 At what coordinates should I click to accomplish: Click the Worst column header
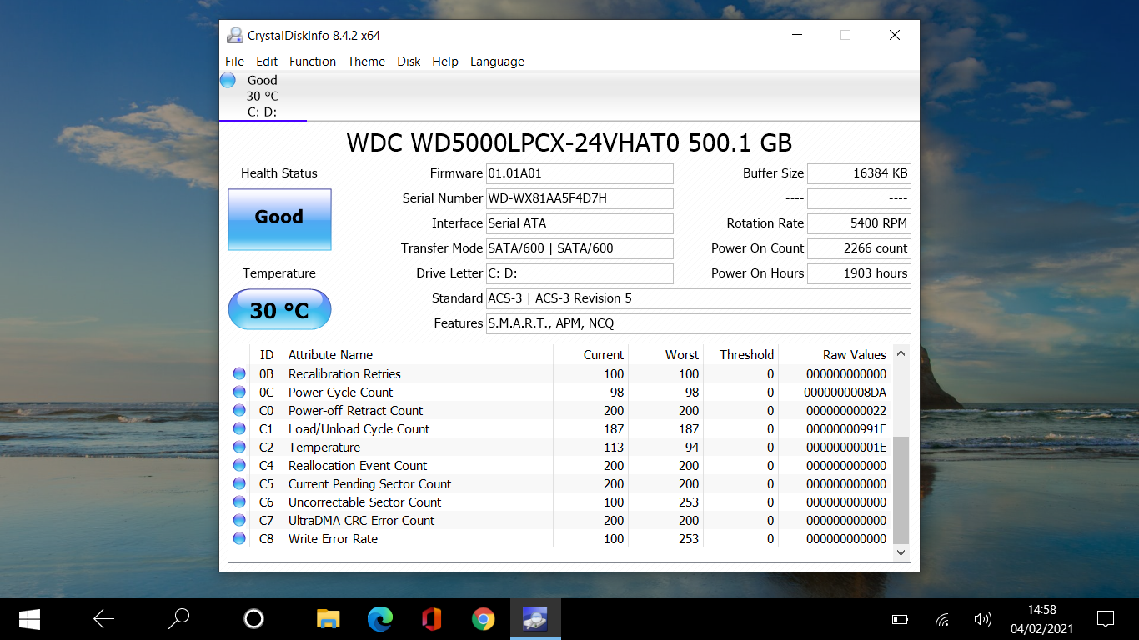666,355
